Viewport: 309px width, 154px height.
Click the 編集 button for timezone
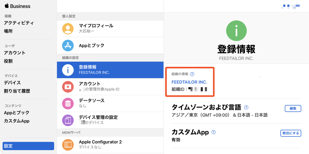coord(293,108)
